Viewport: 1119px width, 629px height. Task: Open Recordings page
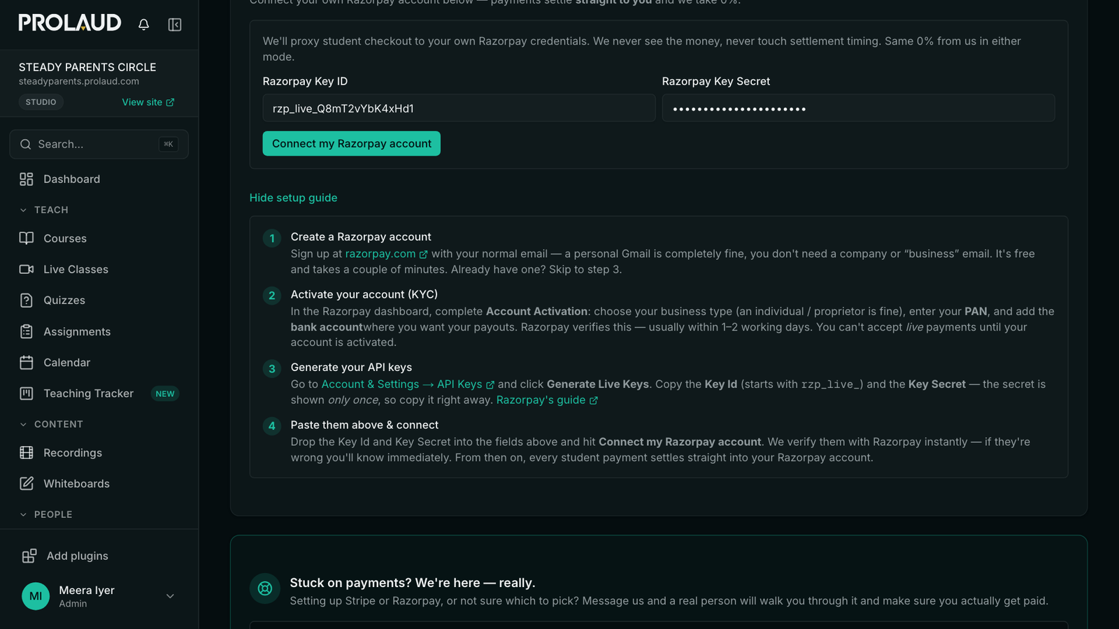click(99, 452)
